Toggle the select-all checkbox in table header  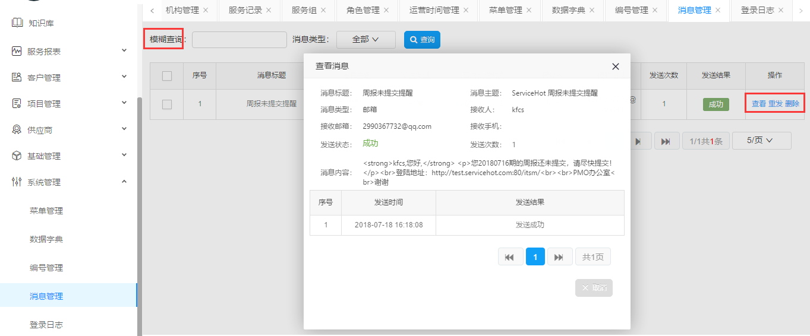[x=167, y=76]
